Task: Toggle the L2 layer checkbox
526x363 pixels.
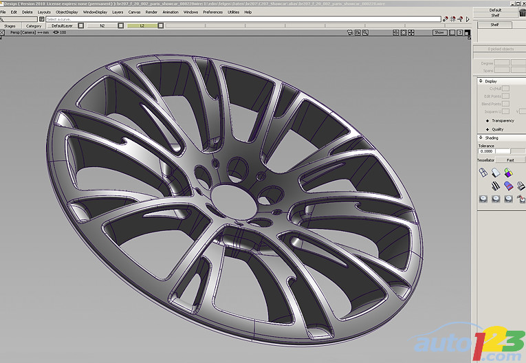Action: (x=161, y=25)
